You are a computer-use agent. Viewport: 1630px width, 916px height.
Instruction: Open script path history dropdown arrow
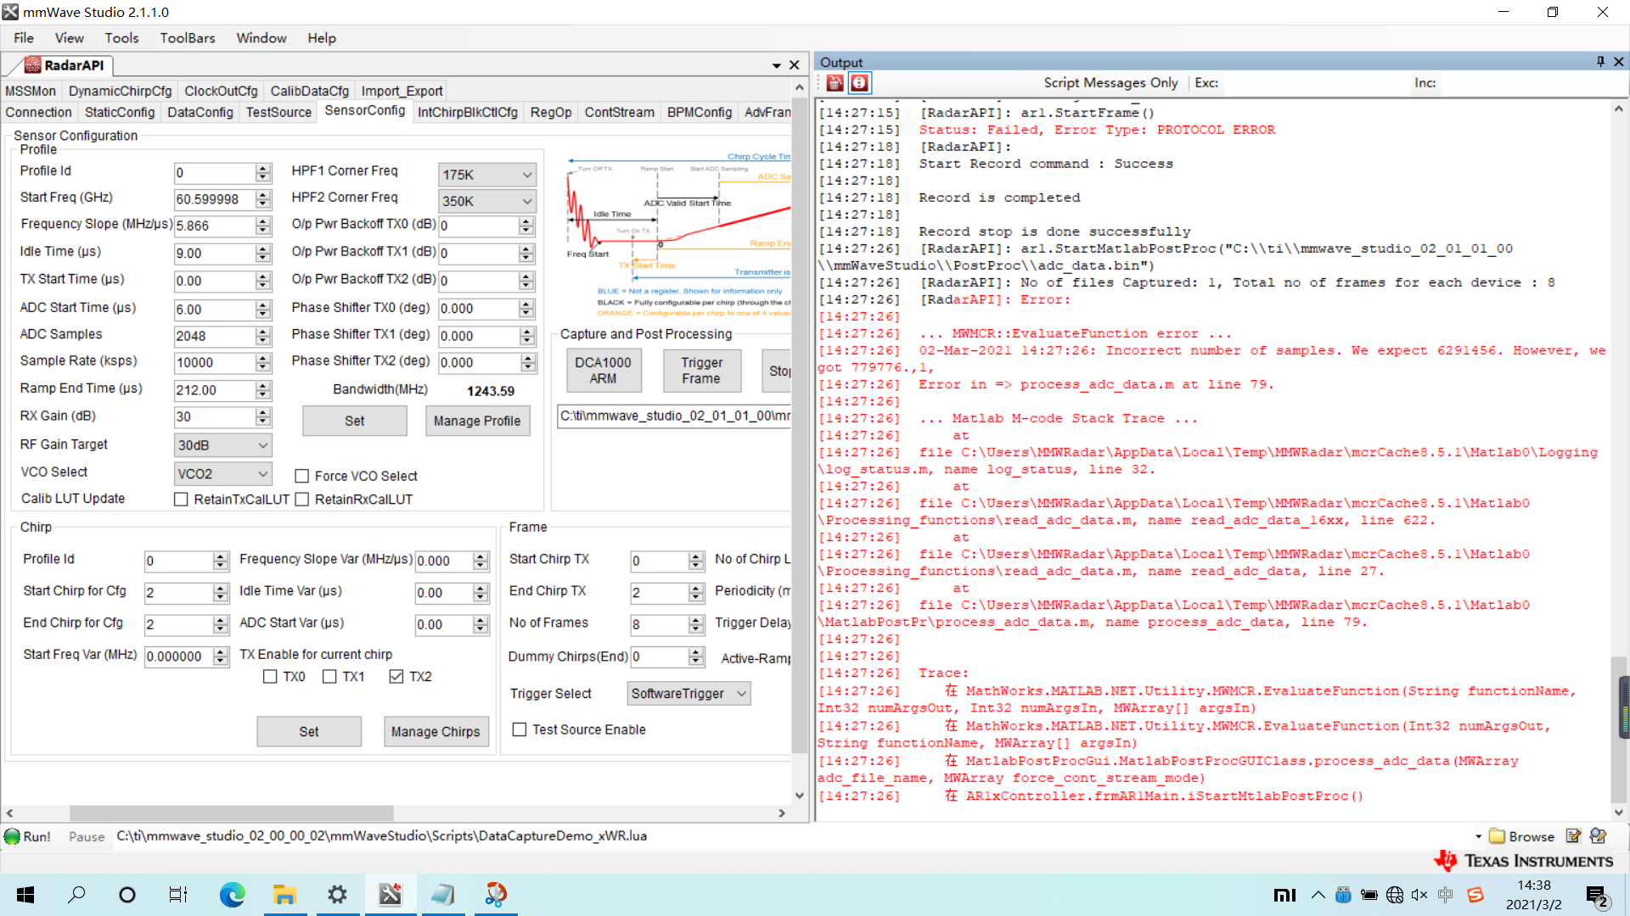click(1478, 836)
